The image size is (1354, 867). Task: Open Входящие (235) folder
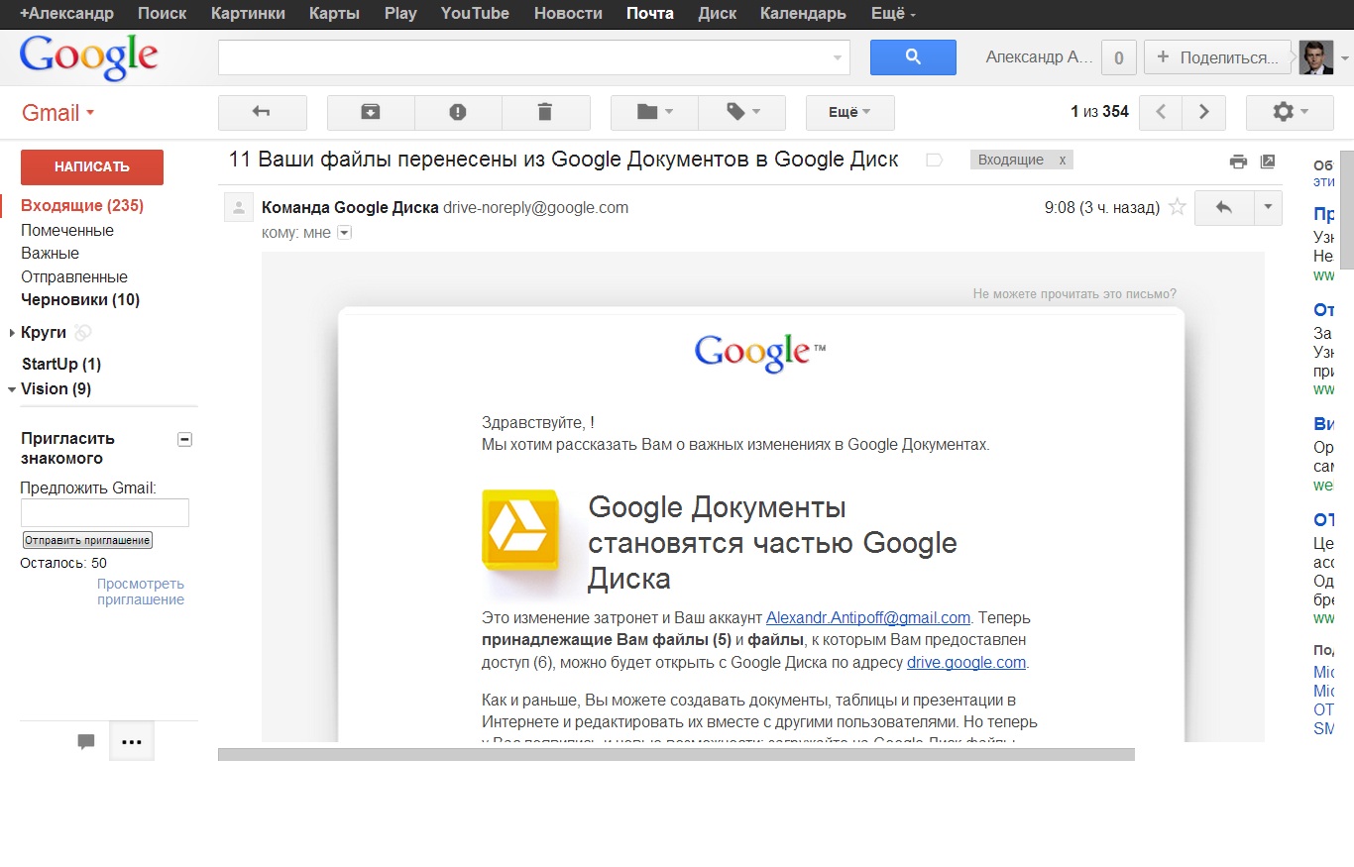coord(82,206)
